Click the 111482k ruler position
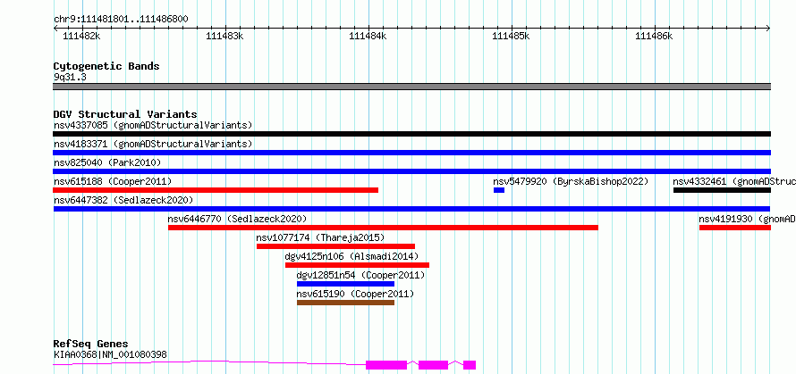This screenshot has width=796, height=374. click(x=81, y=36)
